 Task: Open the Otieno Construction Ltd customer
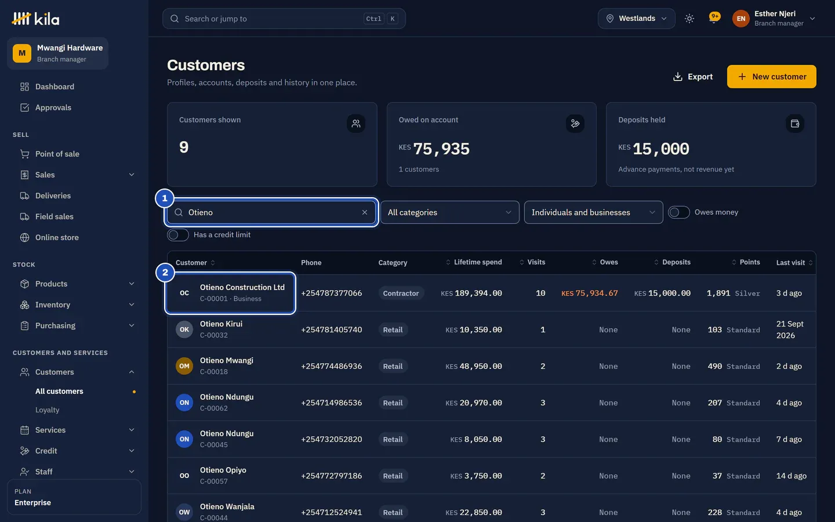[231, 293]
